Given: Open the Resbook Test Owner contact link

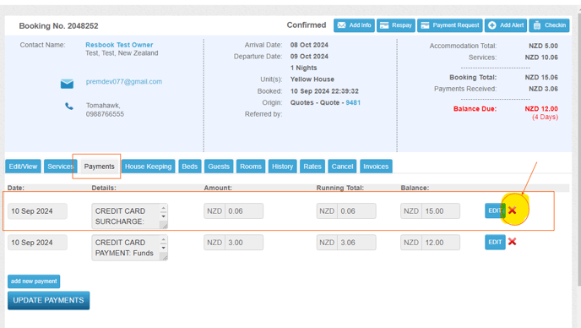Looking at the screenshot, I should point(119,45).
